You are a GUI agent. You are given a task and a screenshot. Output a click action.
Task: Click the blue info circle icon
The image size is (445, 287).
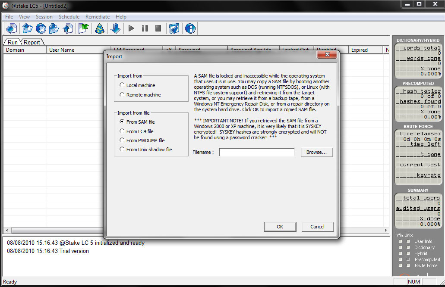[x=190, y=28]
